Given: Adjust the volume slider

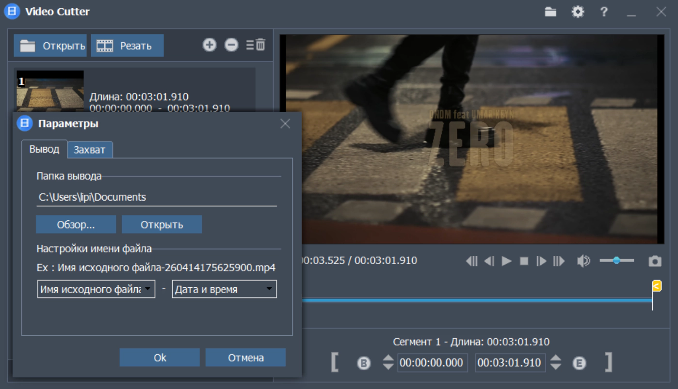Looking at the screenshot, I should pos(616,261).
